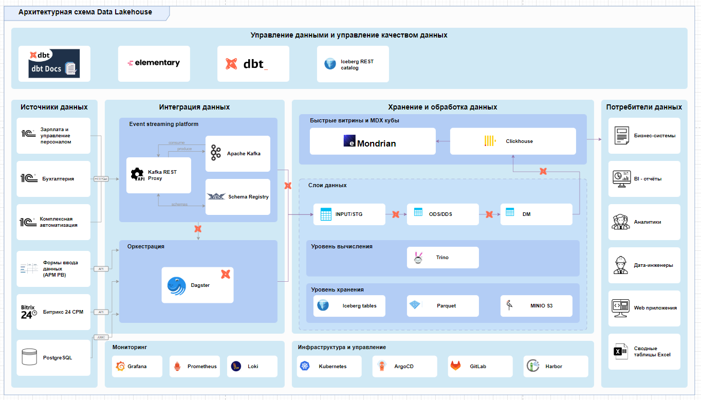Select the Prometheus icon
The image size is (701, 400).
tap(177, 366)
